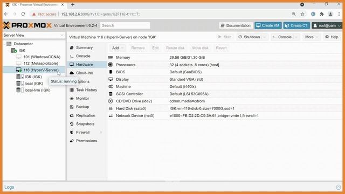345x194 pixels.
Task: Bookmark this page with star icon
Action: 302,14
